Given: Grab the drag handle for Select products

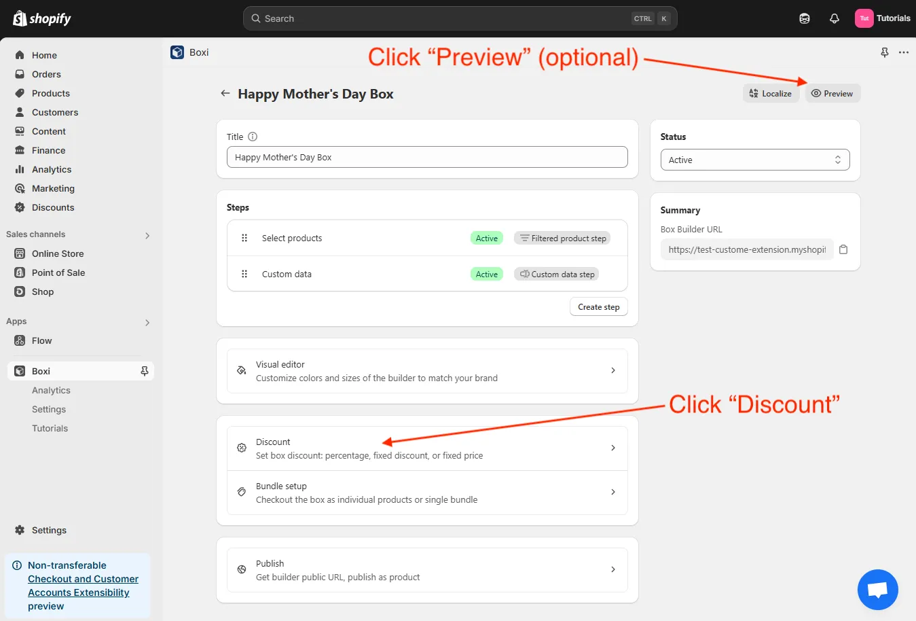Looking at the screenshot, I should click(244, 238).
